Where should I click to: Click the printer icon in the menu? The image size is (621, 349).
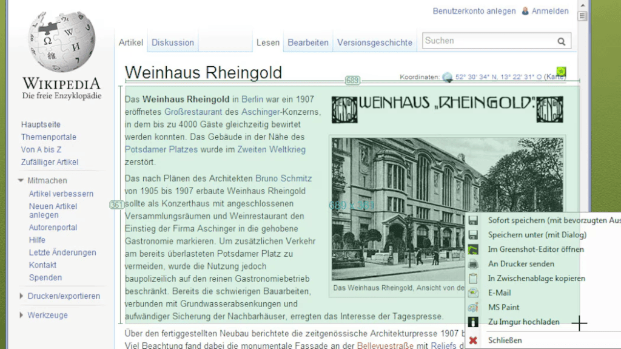click(473, 264)
